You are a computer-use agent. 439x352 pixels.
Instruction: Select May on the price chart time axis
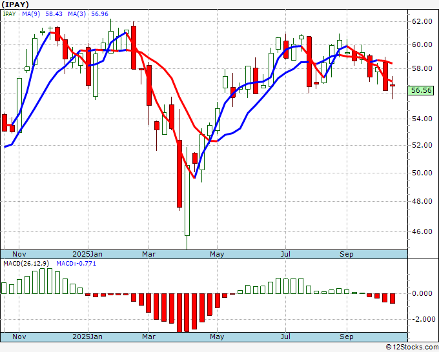(x=217, y=254)
